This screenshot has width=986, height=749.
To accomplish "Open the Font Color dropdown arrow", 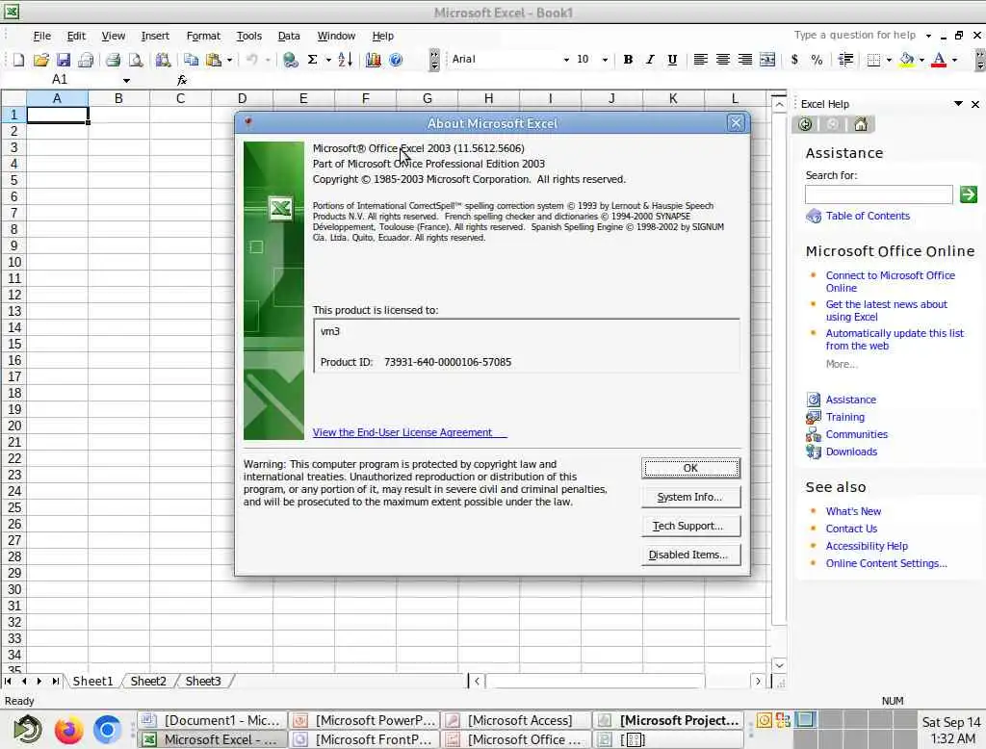I will click(x=954, y=60).
